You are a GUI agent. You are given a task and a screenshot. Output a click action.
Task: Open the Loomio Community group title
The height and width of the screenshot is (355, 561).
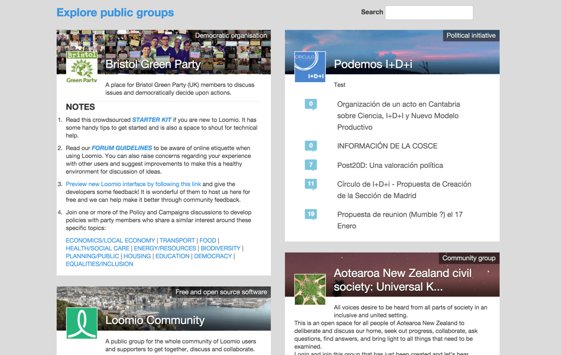click(155, 320)
